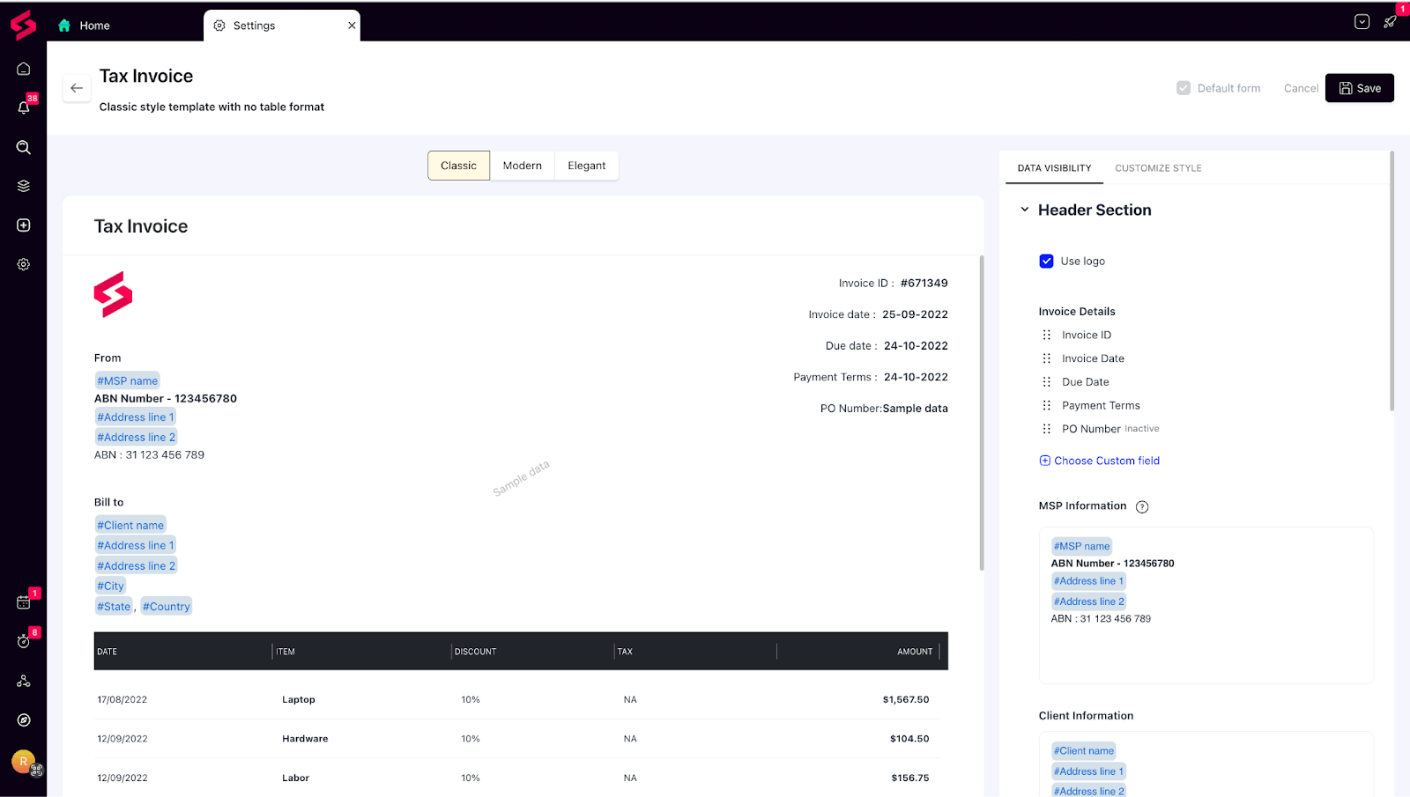
Task: Click #Client name tag in Client Information box
Action: pos(1084,751)
